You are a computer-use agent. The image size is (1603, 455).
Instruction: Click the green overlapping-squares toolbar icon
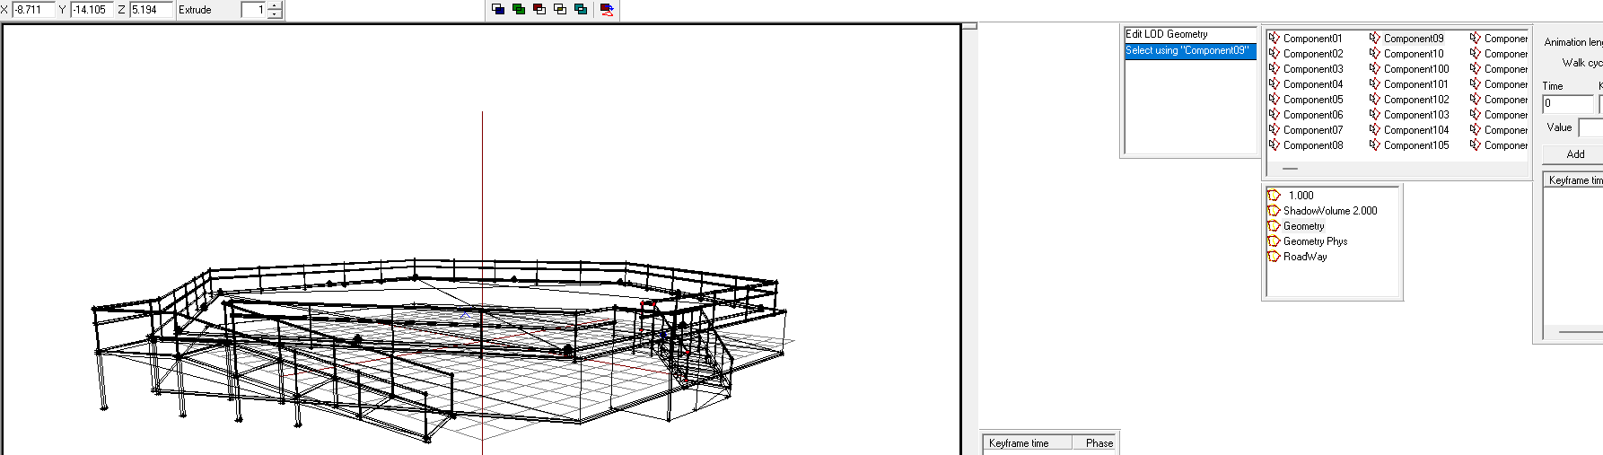pos(519,9)
